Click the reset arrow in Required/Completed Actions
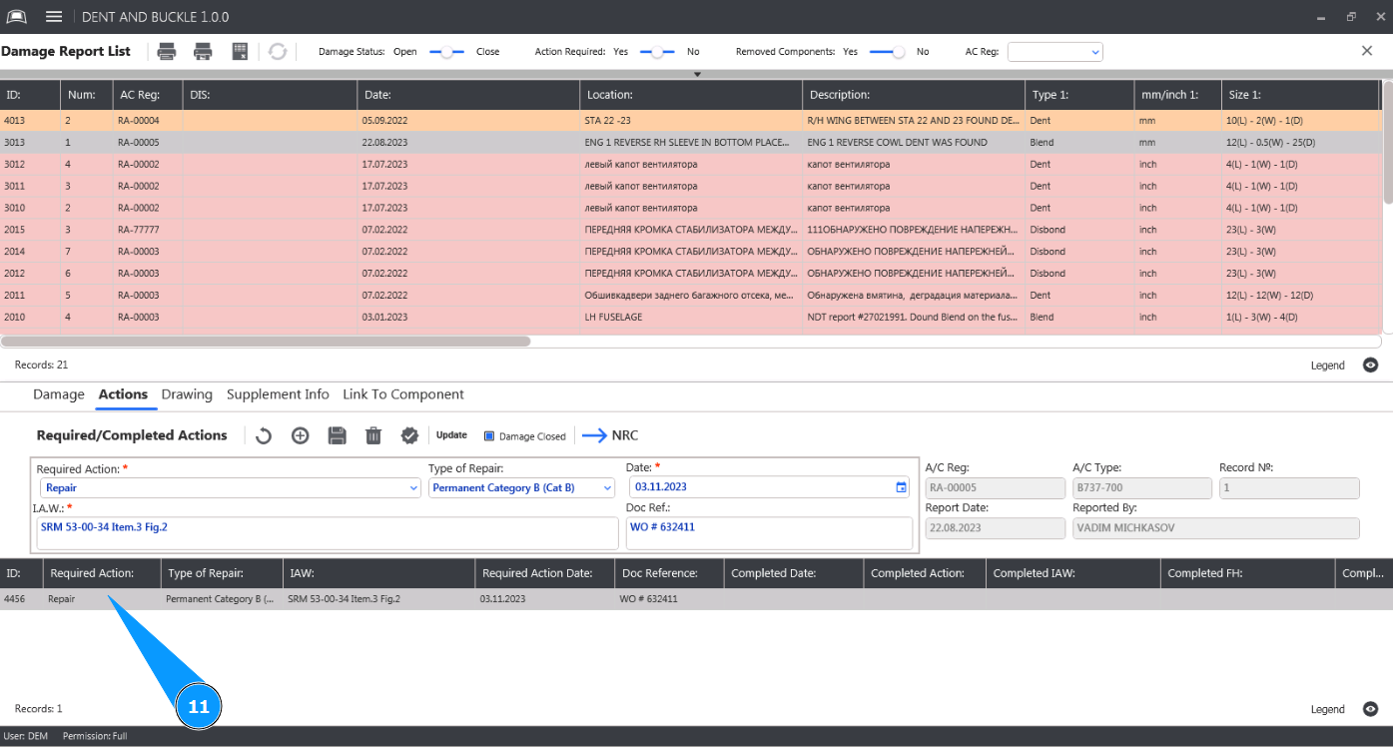The width and height of the screenshot is (1393, 747). (264, 435)
